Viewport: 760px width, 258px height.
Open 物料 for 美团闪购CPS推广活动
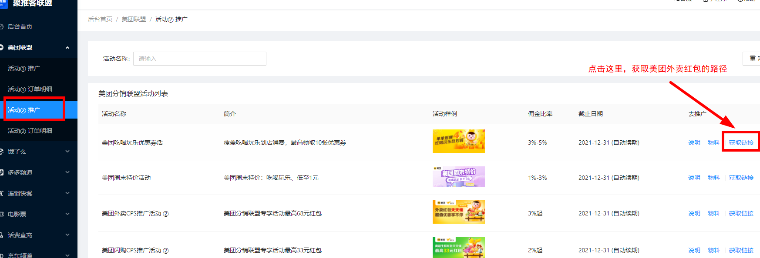coord(714,250)
